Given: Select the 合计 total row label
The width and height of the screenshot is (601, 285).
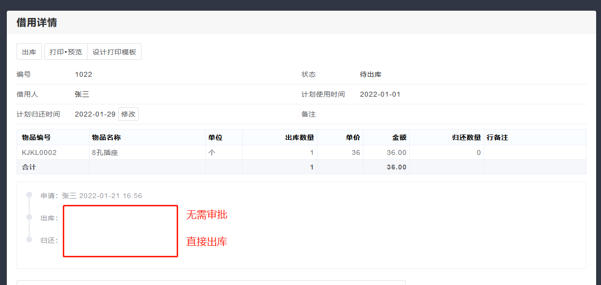Looking at the screenshot, I should point(29,167).
